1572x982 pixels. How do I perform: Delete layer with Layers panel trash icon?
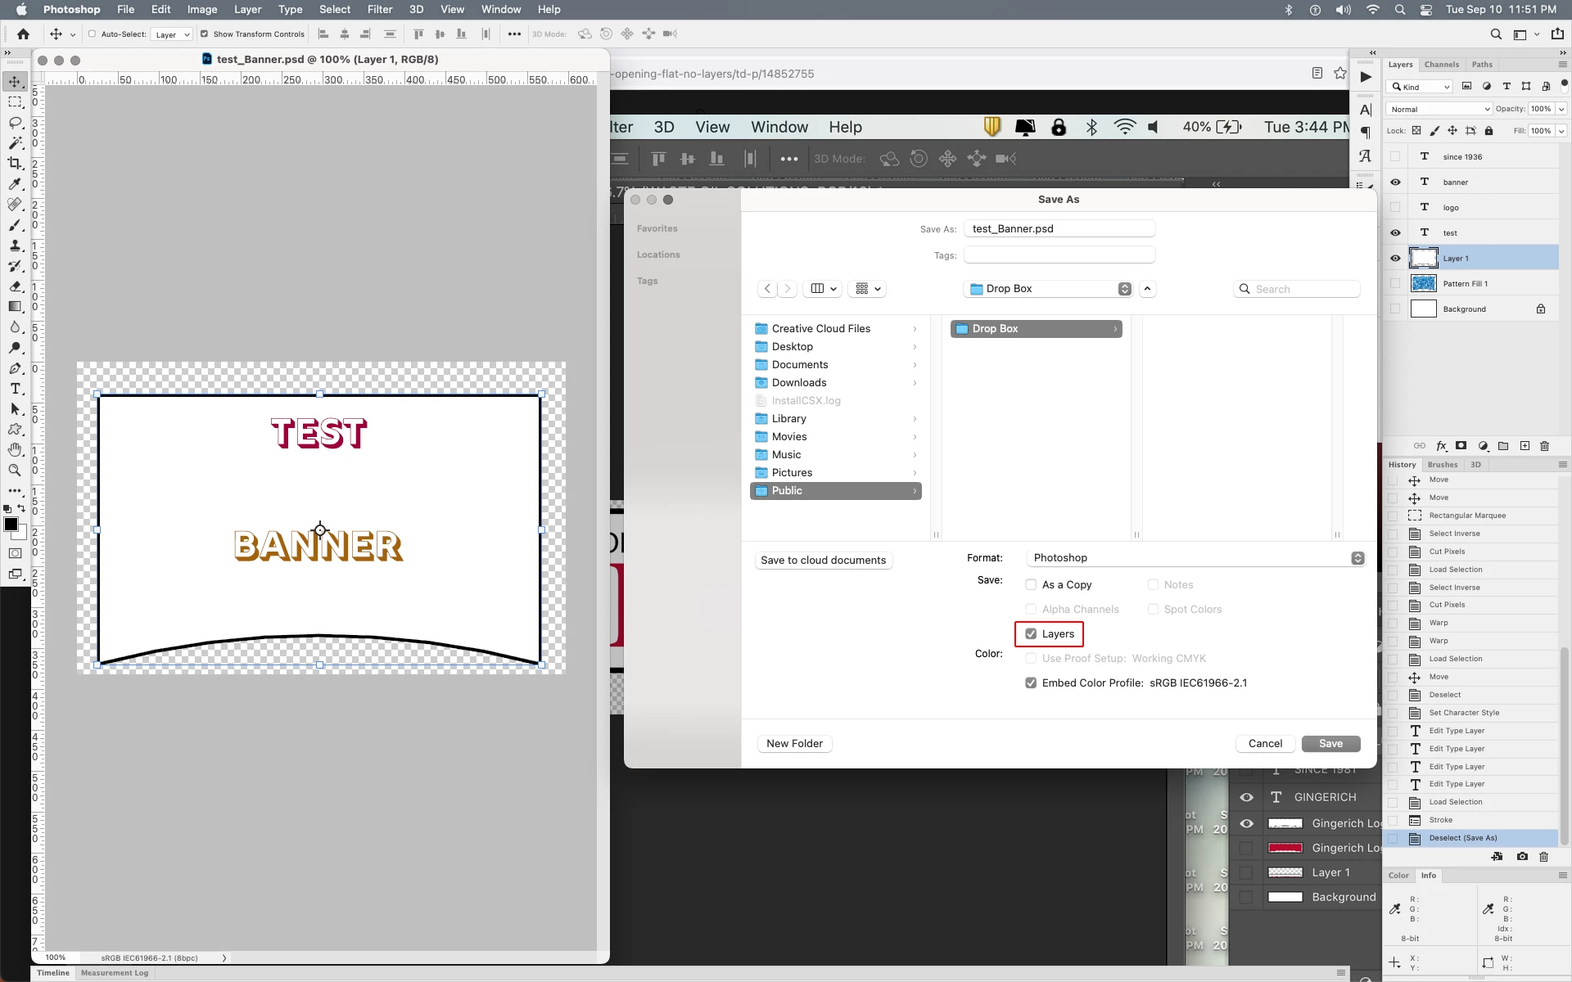point(1544,446)
